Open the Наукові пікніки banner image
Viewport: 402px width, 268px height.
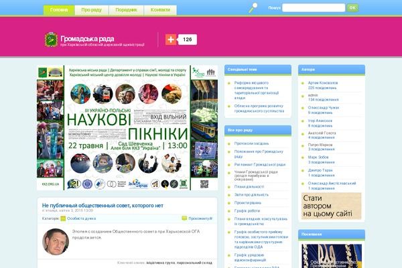tap(127, 127)
